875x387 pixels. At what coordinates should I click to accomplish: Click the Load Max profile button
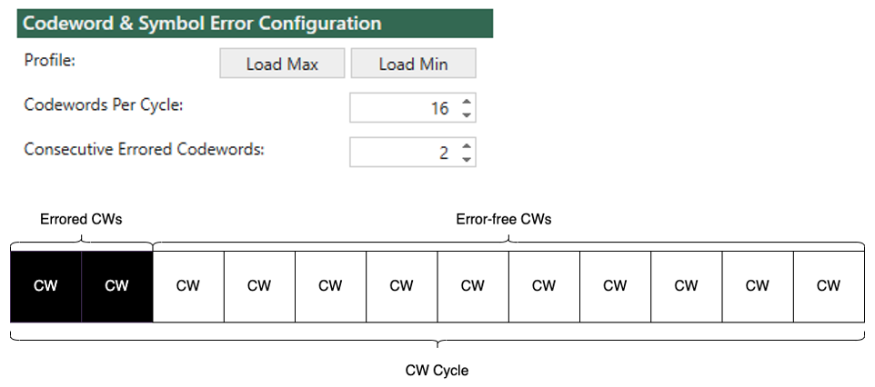(282, 63)
